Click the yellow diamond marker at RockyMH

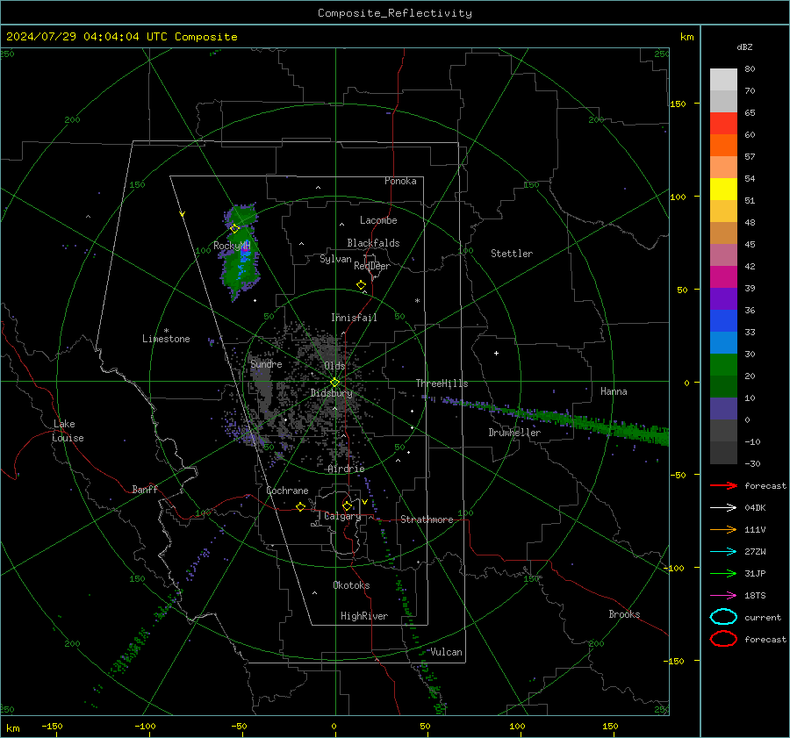click(x=234, y=228)
